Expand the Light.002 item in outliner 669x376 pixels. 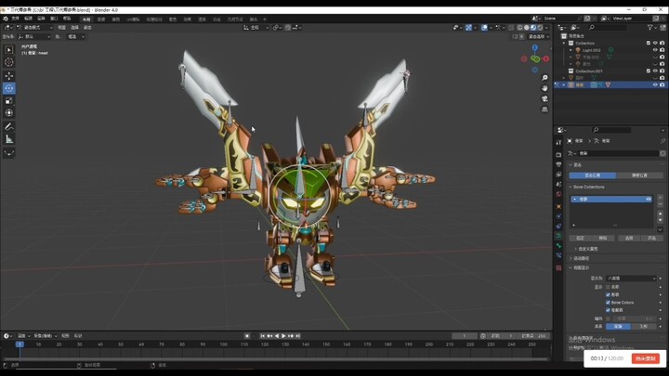571,50
